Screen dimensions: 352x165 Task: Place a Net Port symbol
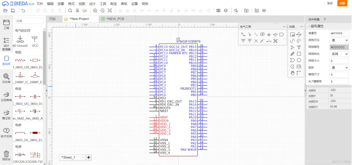tap(282, 34)
